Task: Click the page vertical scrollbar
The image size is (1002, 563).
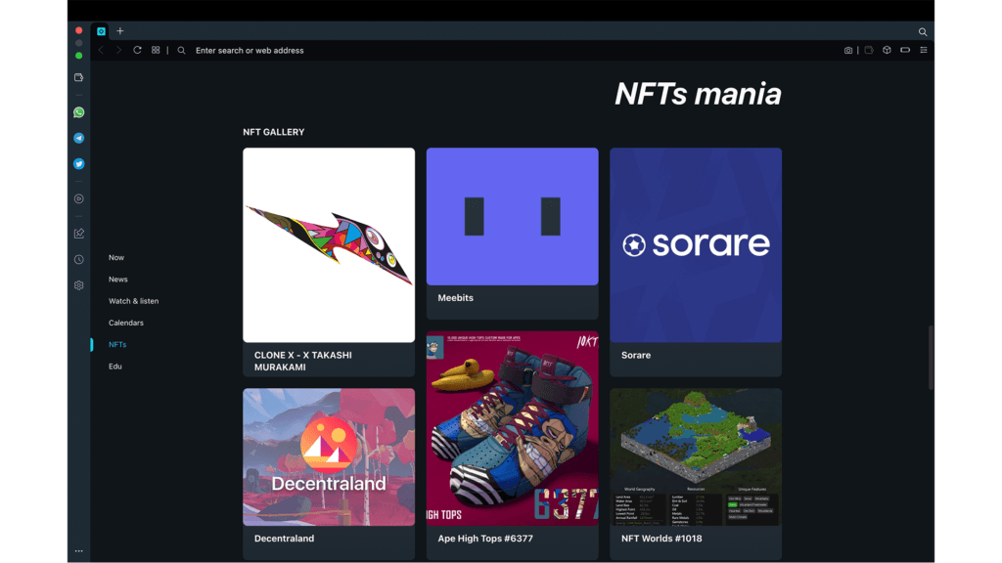Action: point(931,357)
